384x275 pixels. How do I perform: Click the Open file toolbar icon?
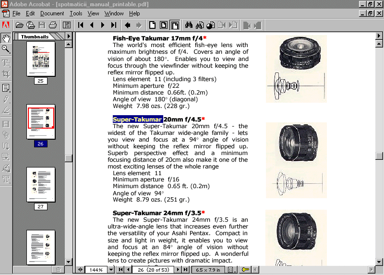pos(19,25)
